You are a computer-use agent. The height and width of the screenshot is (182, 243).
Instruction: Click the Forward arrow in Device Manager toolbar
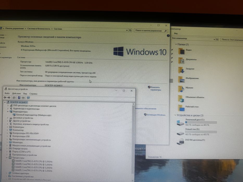pos(9,97)
